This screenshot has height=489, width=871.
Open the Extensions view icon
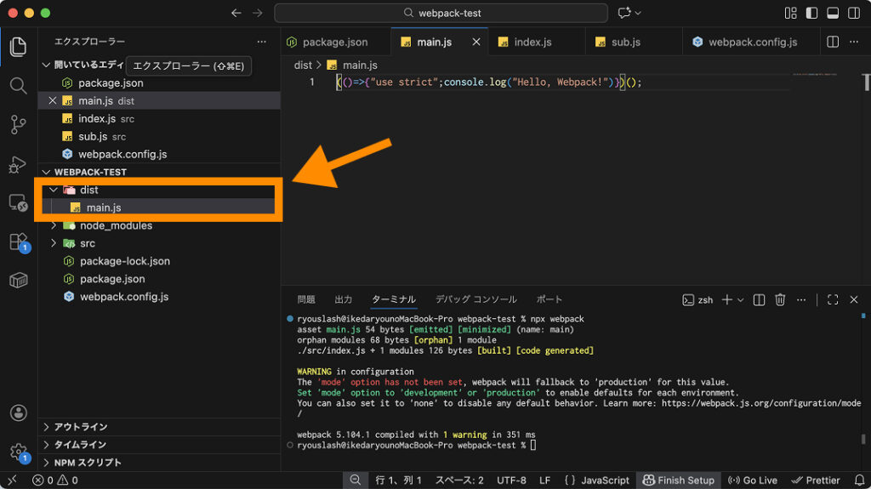(x=18, y=242)
